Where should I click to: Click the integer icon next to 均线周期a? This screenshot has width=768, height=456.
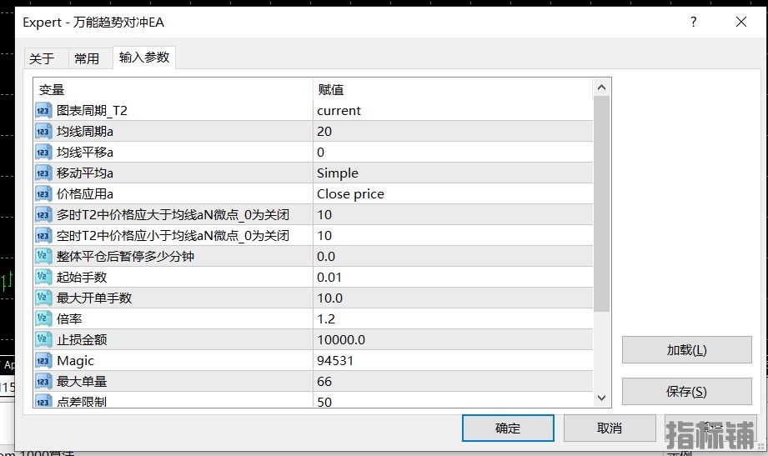pyautogui.click(x=44, y=132)
